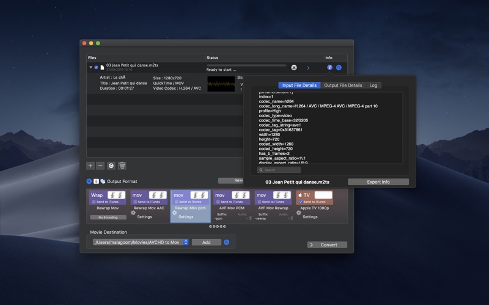Open Rewrap Mov AAC settings gear
489x305 pixels.
tap(133, 213)
